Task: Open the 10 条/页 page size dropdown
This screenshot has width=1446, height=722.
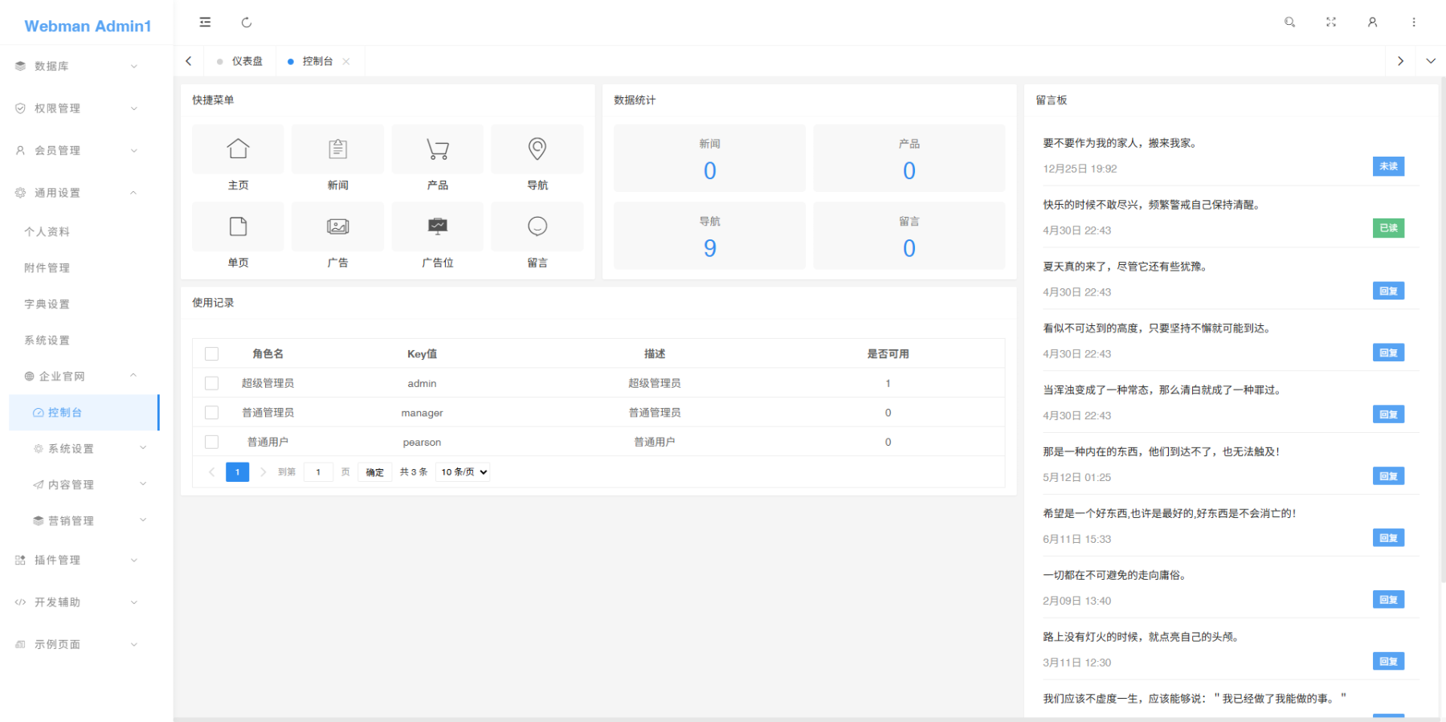Action: point(464,472)
